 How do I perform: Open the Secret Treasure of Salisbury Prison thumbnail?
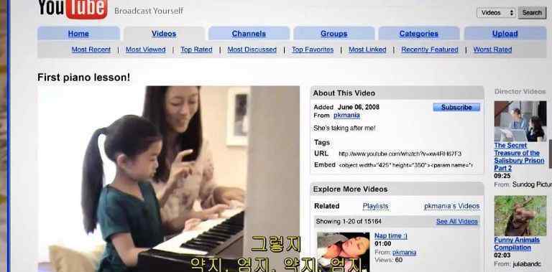520,121
